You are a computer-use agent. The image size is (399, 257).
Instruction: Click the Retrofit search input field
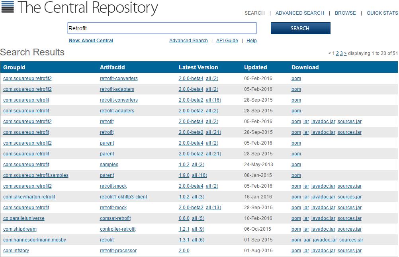162,28
